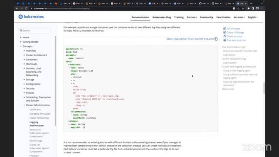Open the Chrome three-dot menu
279x157 pixels.
262,8
